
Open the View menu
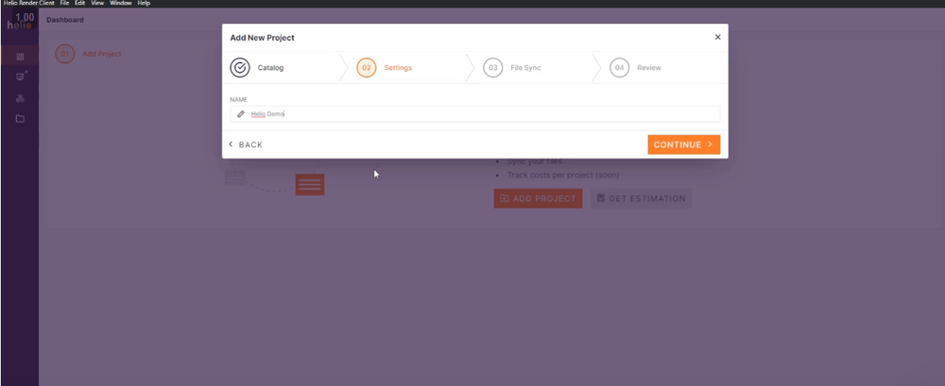(x=97, y=3)
